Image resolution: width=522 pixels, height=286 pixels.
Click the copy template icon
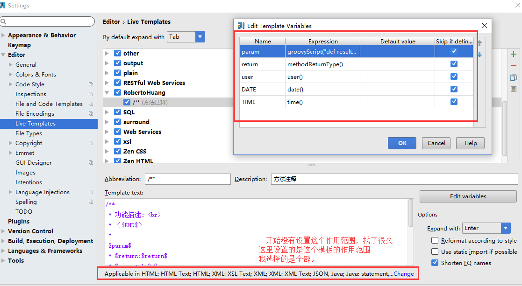point(513,77)
